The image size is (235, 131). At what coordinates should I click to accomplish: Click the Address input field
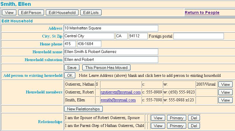111,28
